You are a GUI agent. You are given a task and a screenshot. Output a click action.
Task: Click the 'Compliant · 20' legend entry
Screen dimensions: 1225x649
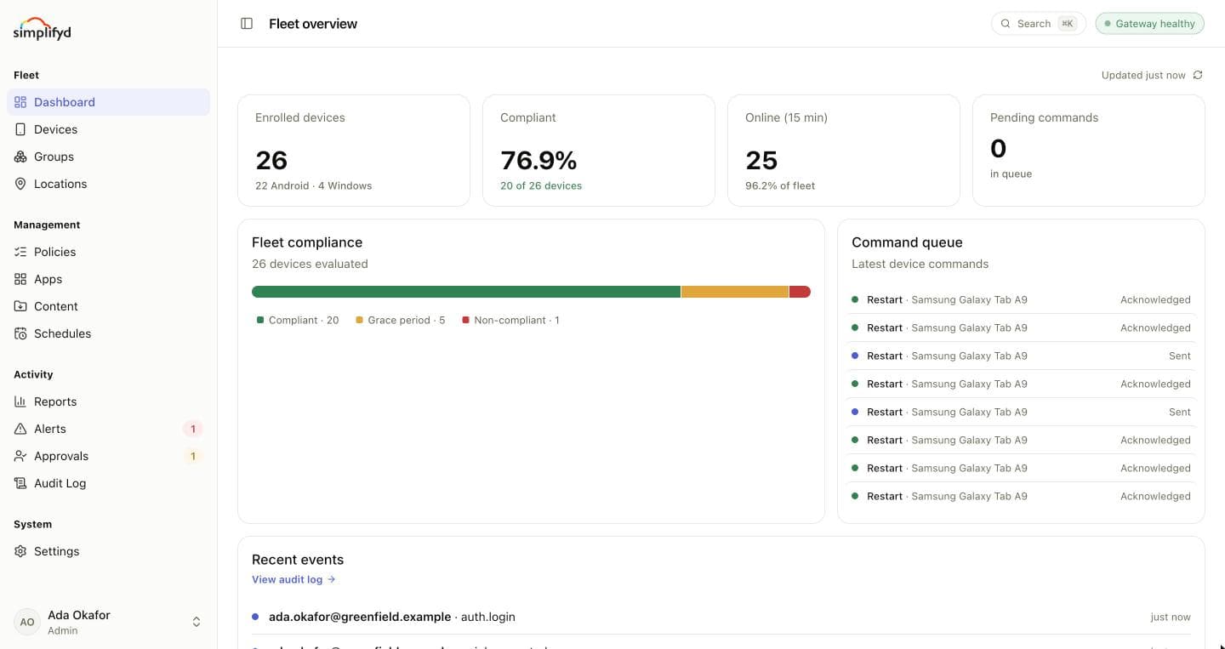pos(298,320)
